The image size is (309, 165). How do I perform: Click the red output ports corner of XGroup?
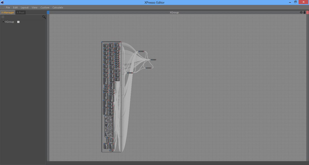coord(307,12)
